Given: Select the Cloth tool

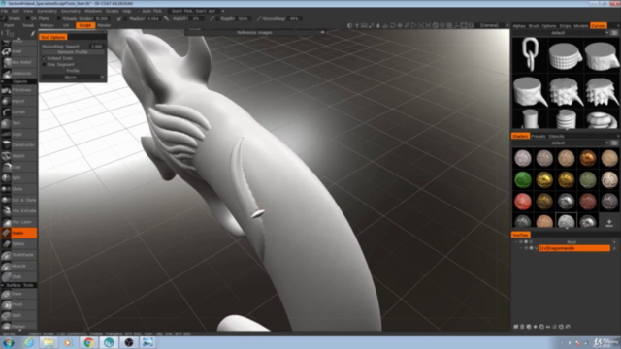Looking at the screenshot, I should [x=18, y=276].
